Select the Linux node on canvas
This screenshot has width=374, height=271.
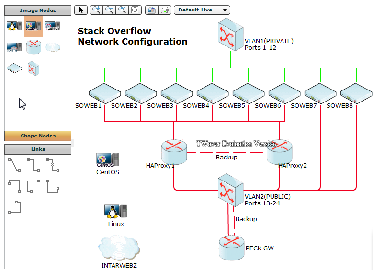tap(116, 211)
